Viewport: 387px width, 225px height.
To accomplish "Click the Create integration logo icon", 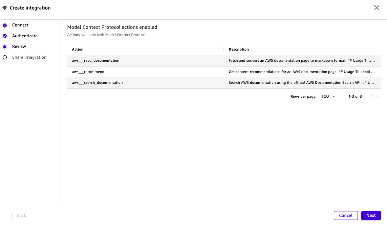I will (x=5, y=8).
